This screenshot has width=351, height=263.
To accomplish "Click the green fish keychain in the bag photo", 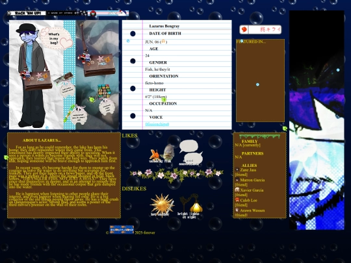I will (92, 99).
